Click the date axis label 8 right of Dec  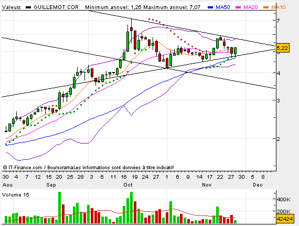(263, 177)
